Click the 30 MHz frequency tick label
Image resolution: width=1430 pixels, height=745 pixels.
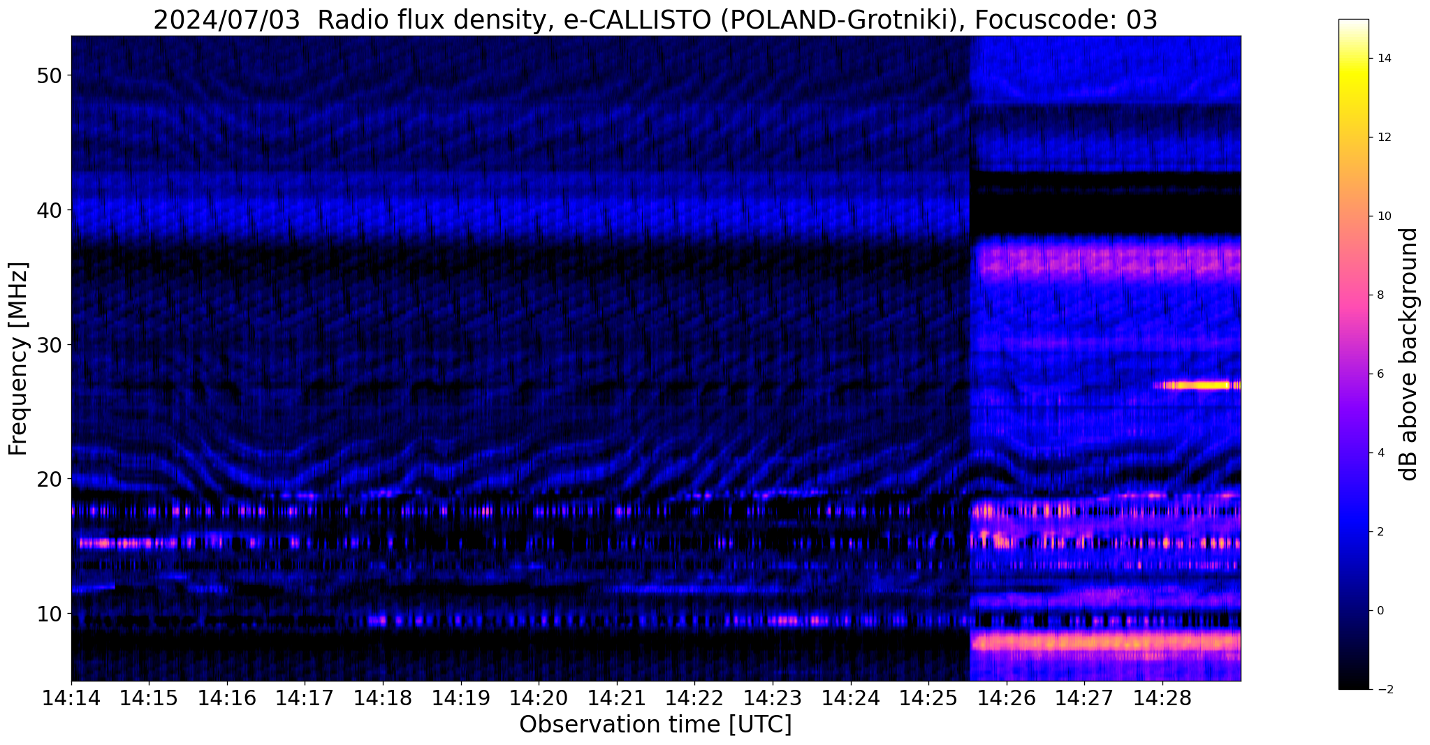[48, 345]
